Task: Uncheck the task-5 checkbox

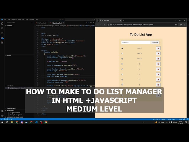Action: (x=122, y=59)
